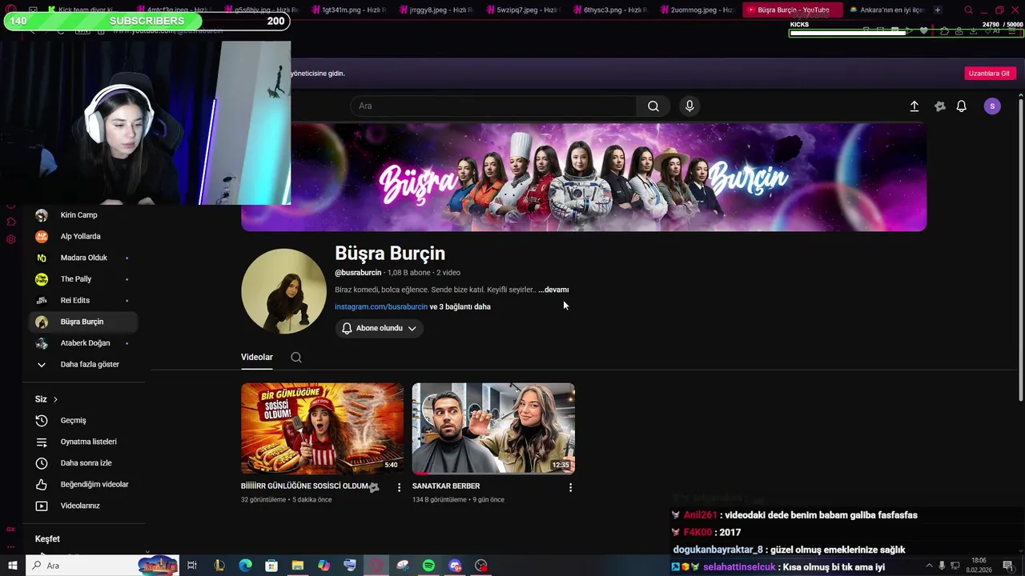This screenshot has height=576, width=1025.
Task: Search within channel magnifier icon
Action: coord(296,358)
